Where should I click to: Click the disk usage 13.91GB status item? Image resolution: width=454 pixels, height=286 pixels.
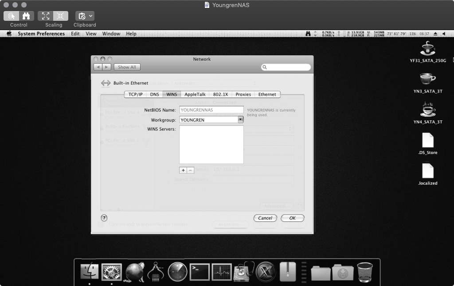click(x=356, y=34)
